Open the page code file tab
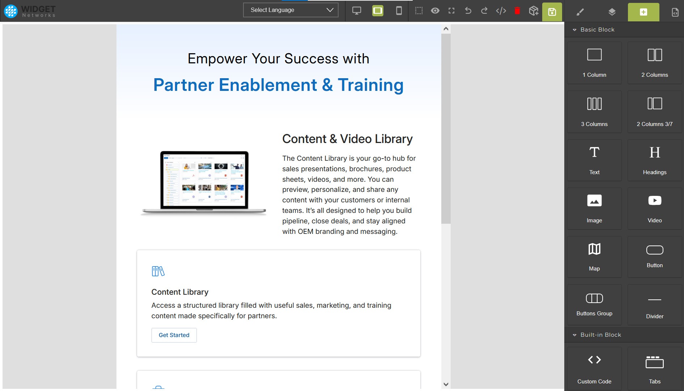The height and width of the screenshot is (391, 684). (675, 12)
